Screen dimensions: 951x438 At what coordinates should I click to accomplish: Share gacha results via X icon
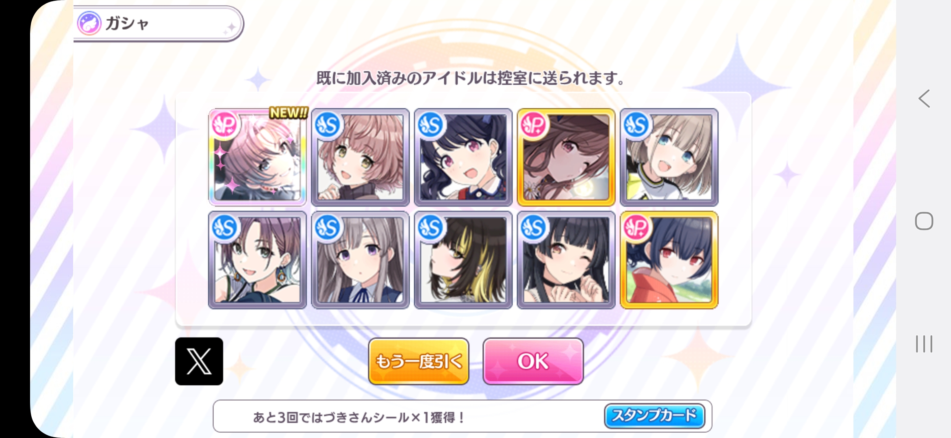coord(199,361)
